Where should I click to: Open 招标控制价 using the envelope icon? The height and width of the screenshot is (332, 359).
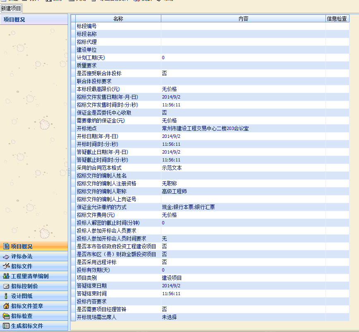[6, 286]
